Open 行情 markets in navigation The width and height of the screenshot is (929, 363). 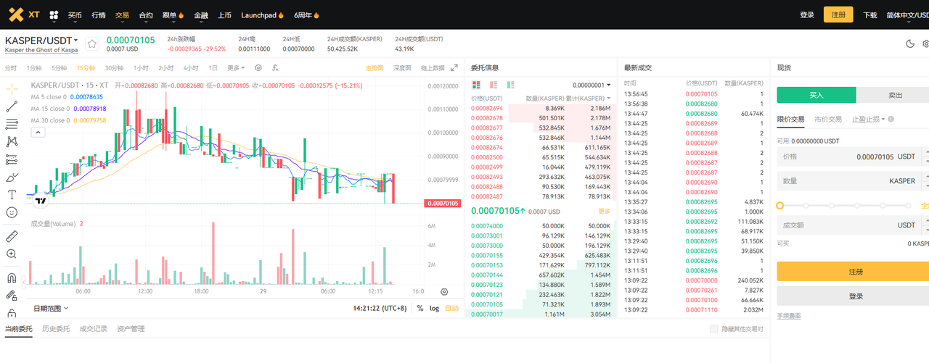click(98, 15)
